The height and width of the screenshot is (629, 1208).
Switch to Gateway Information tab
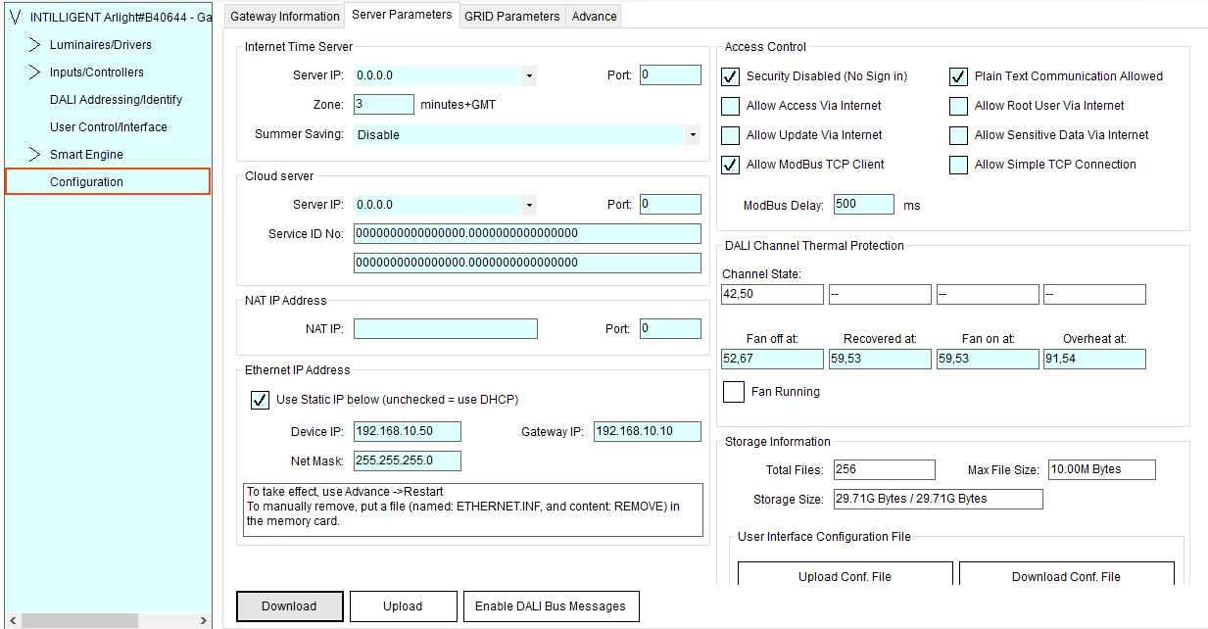click(284, 17)
